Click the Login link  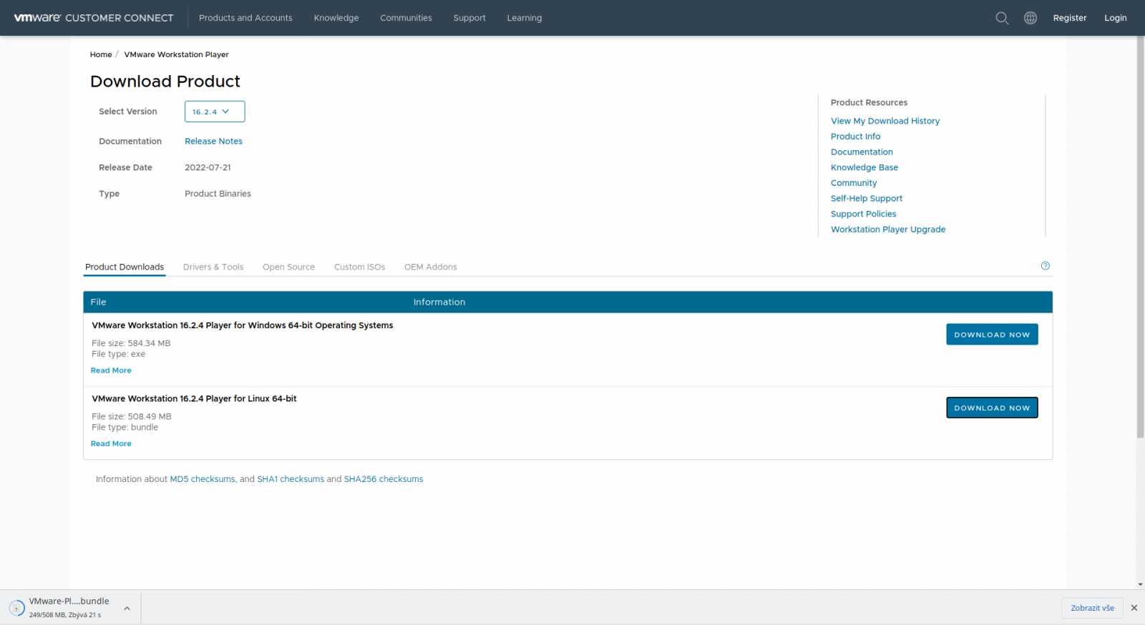coord(1115,18)
